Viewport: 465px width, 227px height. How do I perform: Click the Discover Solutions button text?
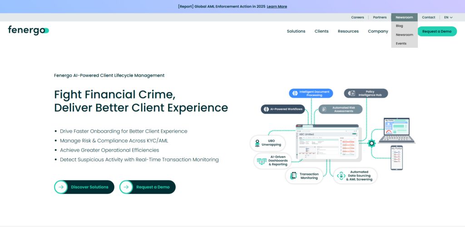[x=89, y=187]
